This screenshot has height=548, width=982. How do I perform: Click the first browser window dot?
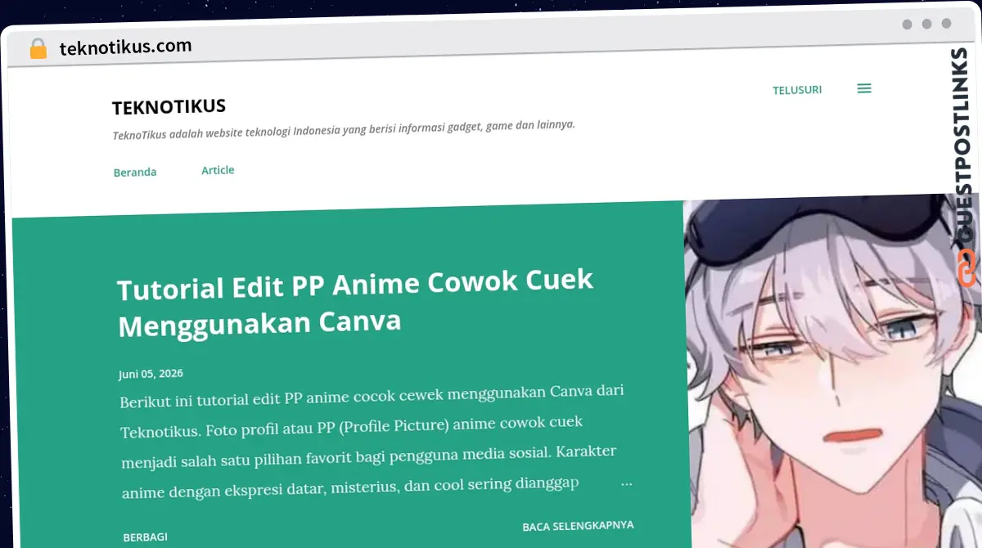click(x=907, y=25)
